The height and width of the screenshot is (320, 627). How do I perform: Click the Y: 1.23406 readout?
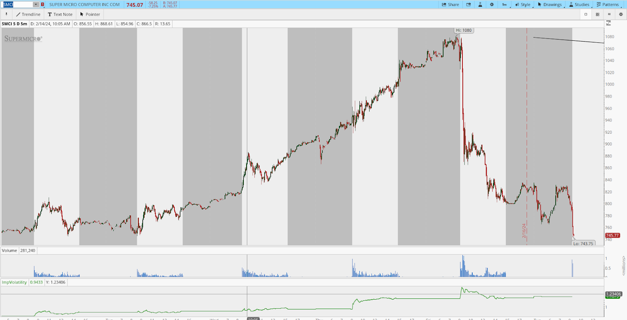pyautogui.click(x=56, y=282)
